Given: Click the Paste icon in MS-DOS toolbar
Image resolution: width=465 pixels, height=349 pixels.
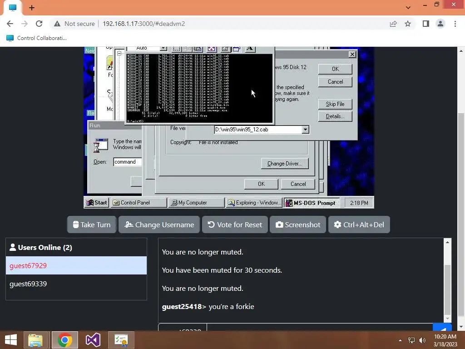Looking at the screenshot, I should pyautogui.click(x=198, y=48).
